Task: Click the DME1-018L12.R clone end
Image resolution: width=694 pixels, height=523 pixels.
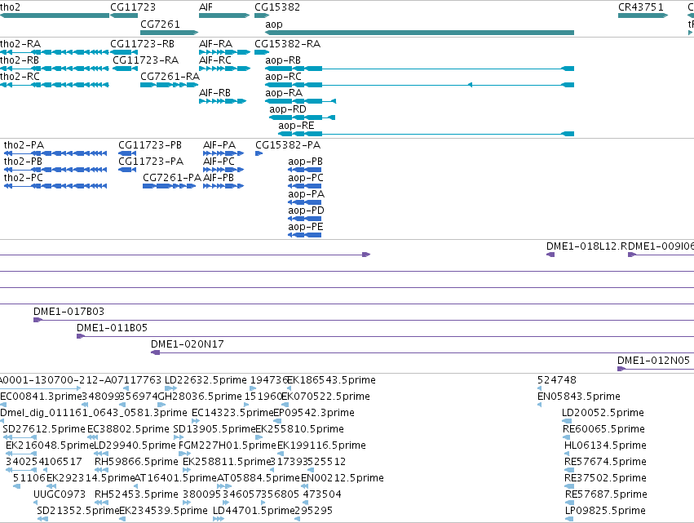Action: pyautogui.click(x=550, y=255)
